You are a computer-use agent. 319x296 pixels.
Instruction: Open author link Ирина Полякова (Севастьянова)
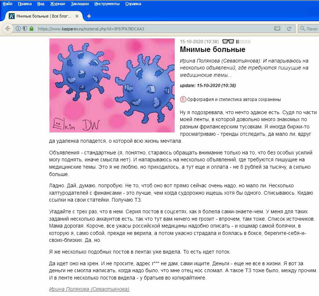pos(89,289)
